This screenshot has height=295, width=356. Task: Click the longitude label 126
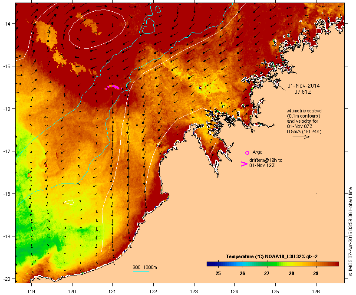tap(316, 292)
